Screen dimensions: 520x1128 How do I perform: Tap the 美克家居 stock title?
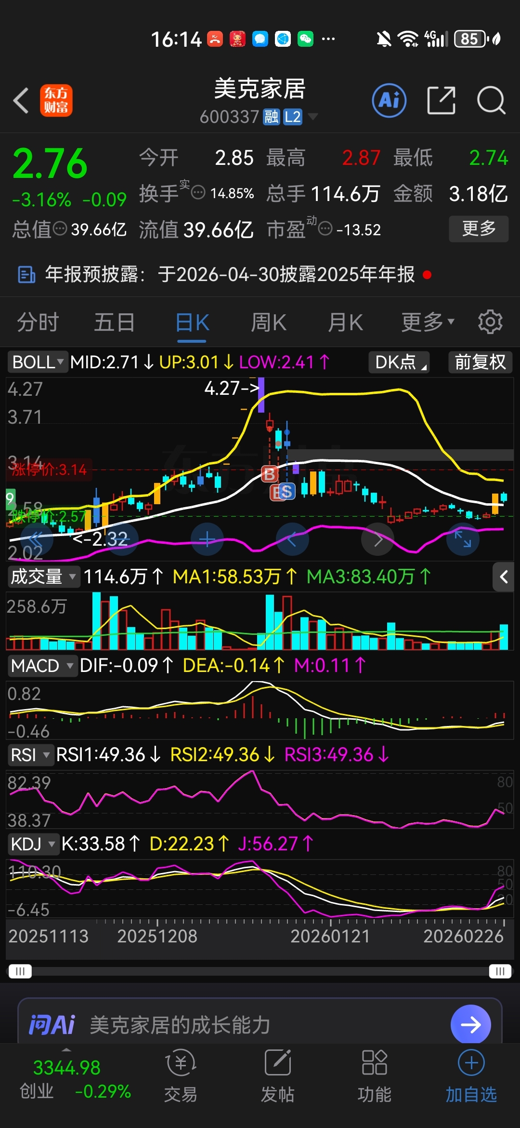tap(260, 89)
